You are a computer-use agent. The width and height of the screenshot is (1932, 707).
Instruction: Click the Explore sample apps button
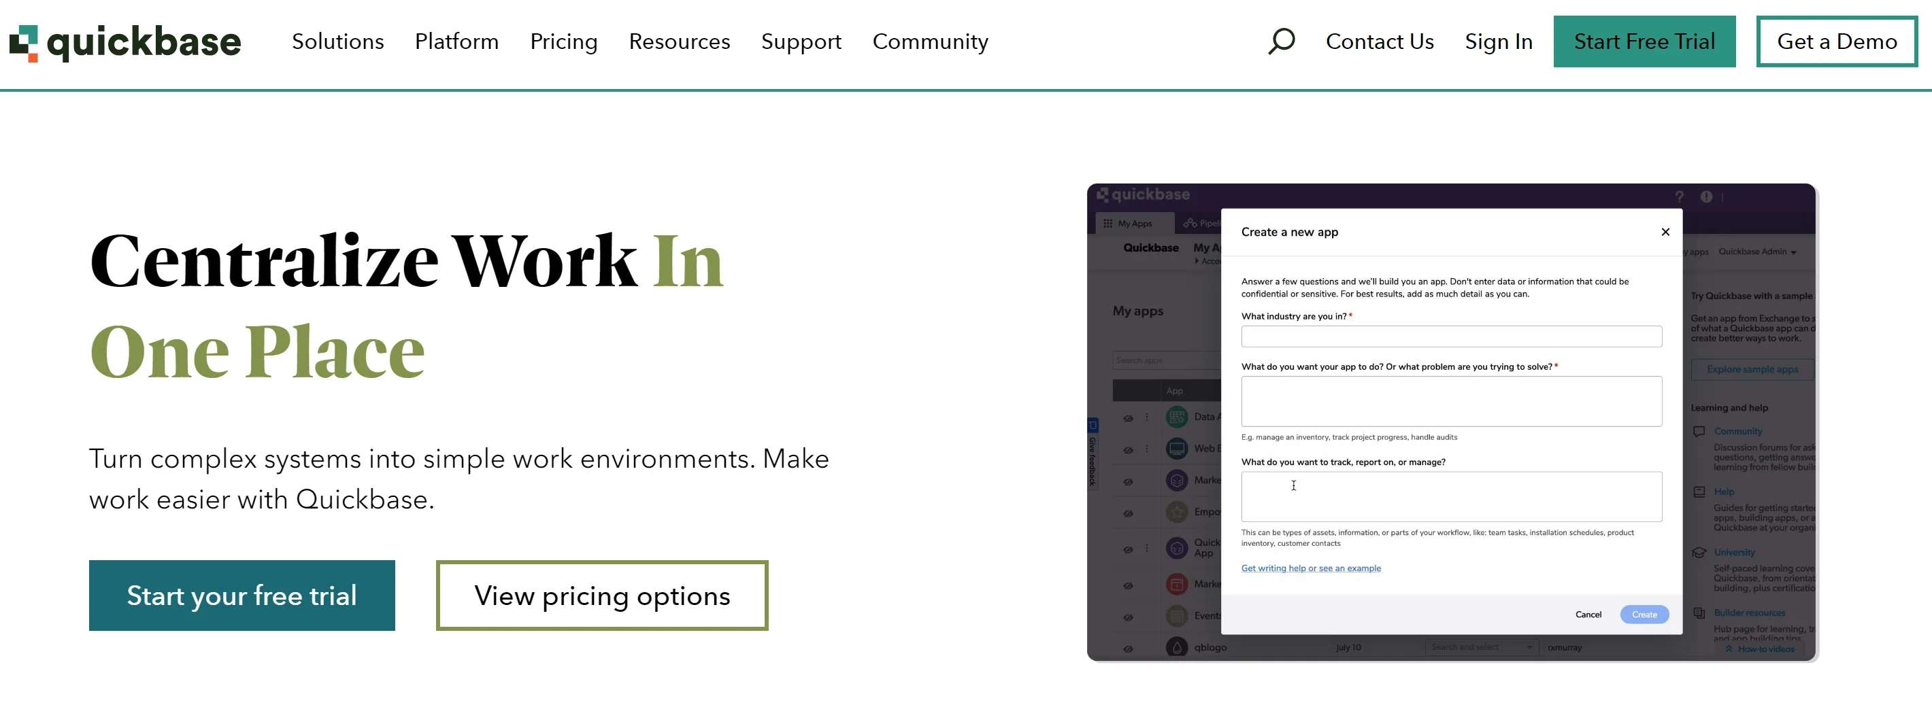(x=1752, y=369)
